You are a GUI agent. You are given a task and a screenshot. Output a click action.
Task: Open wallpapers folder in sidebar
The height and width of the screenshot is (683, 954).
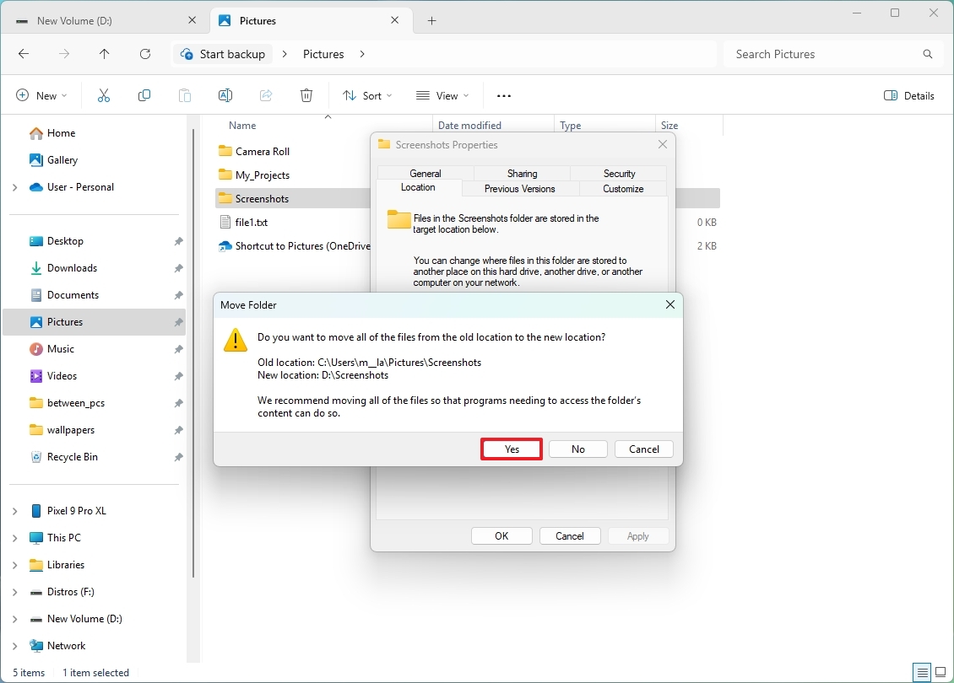(71, 430)
